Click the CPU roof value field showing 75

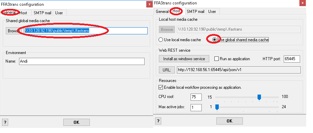pos(196,97)
